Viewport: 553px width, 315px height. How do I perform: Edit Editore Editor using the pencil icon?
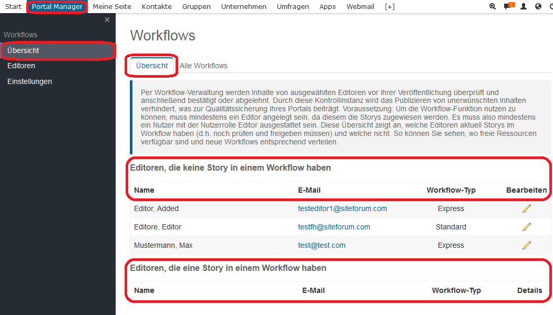click(x=527, y=226)
